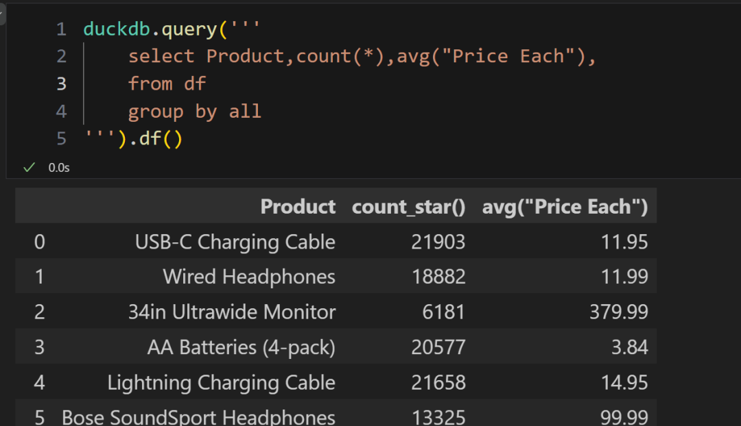Click the 0.0s execution time label

[x=59, y=167]
